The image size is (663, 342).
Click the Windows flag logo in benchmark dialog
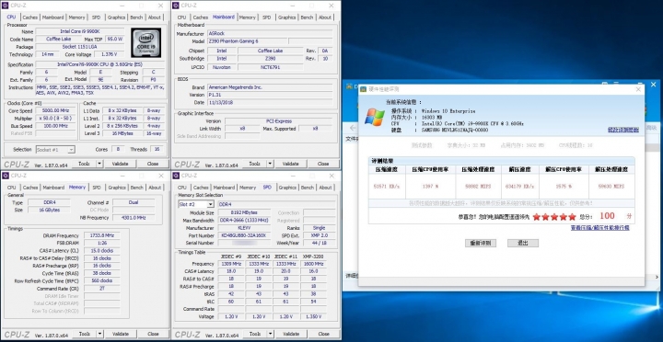point(375,117)
